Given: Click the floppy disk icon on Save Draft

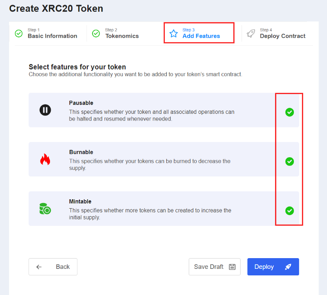Looking at the screenshot, I should coord(232,267).
